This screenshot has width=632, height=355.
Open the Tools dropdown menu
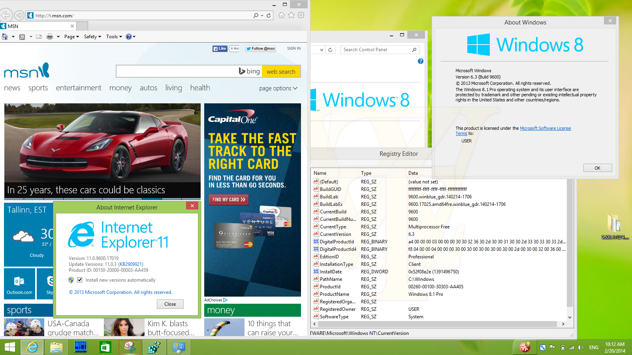click(x=114, y=37)
